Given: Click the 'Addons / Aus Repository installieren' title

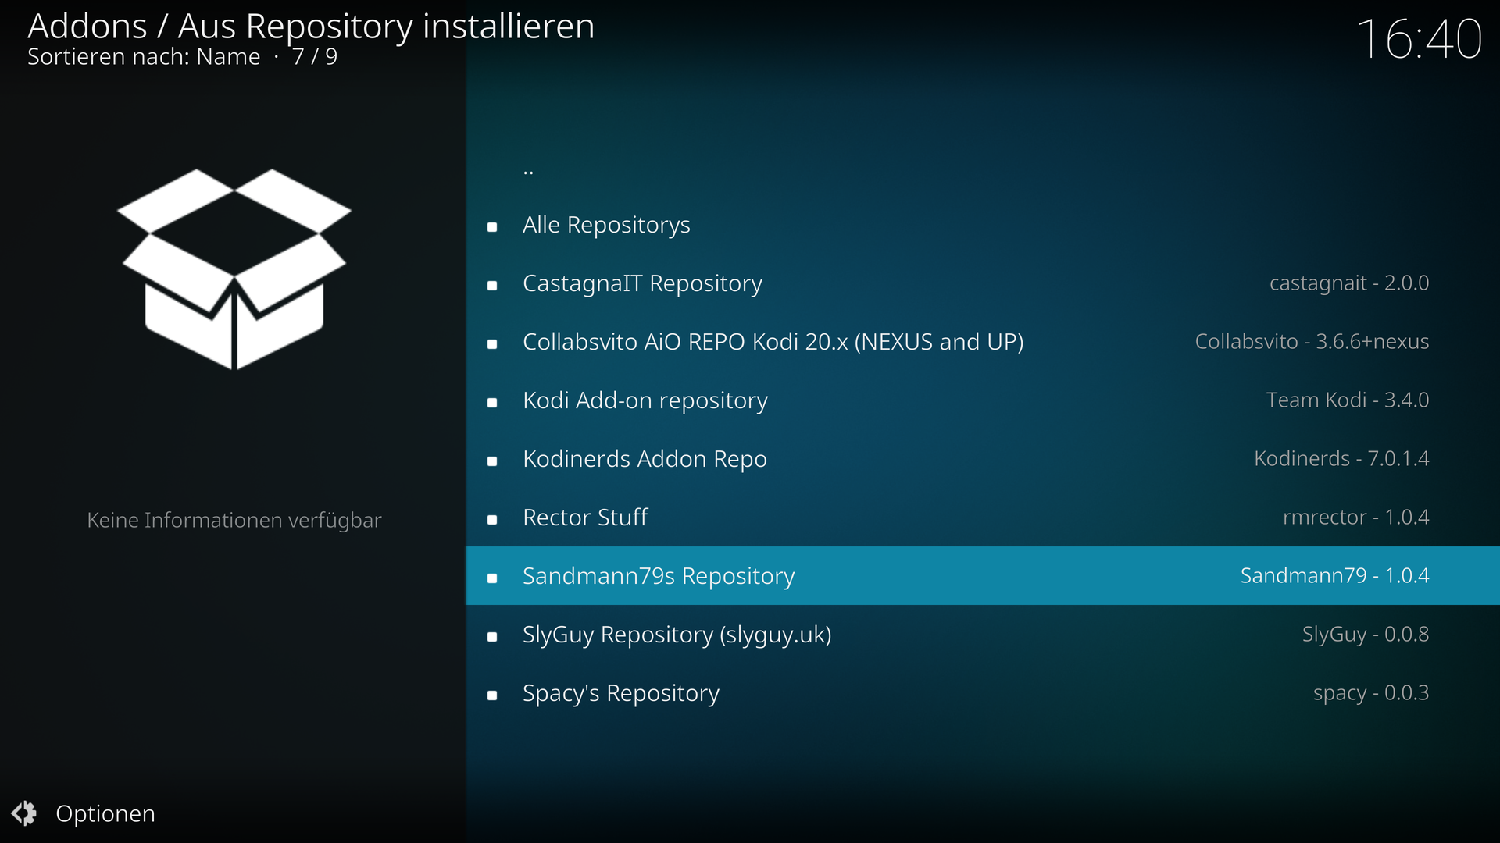Looking at the screenshot, I should click(x=311, y=27).
